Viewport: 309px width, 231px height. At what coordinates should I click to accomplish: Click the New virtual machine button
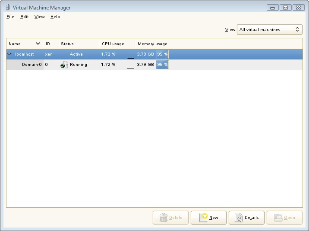coord(209,218)
